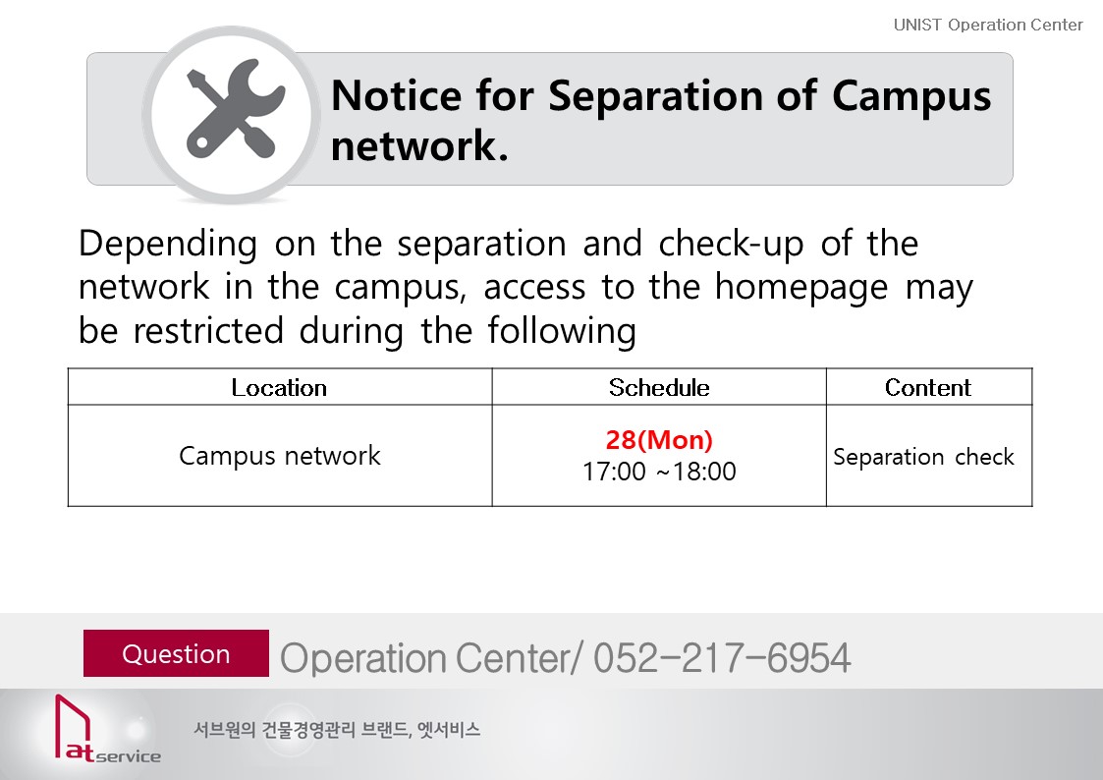The image size is (1103, 780).
Task: Click the Location column header
Action: pyautogui.click(x=279, y=388)
